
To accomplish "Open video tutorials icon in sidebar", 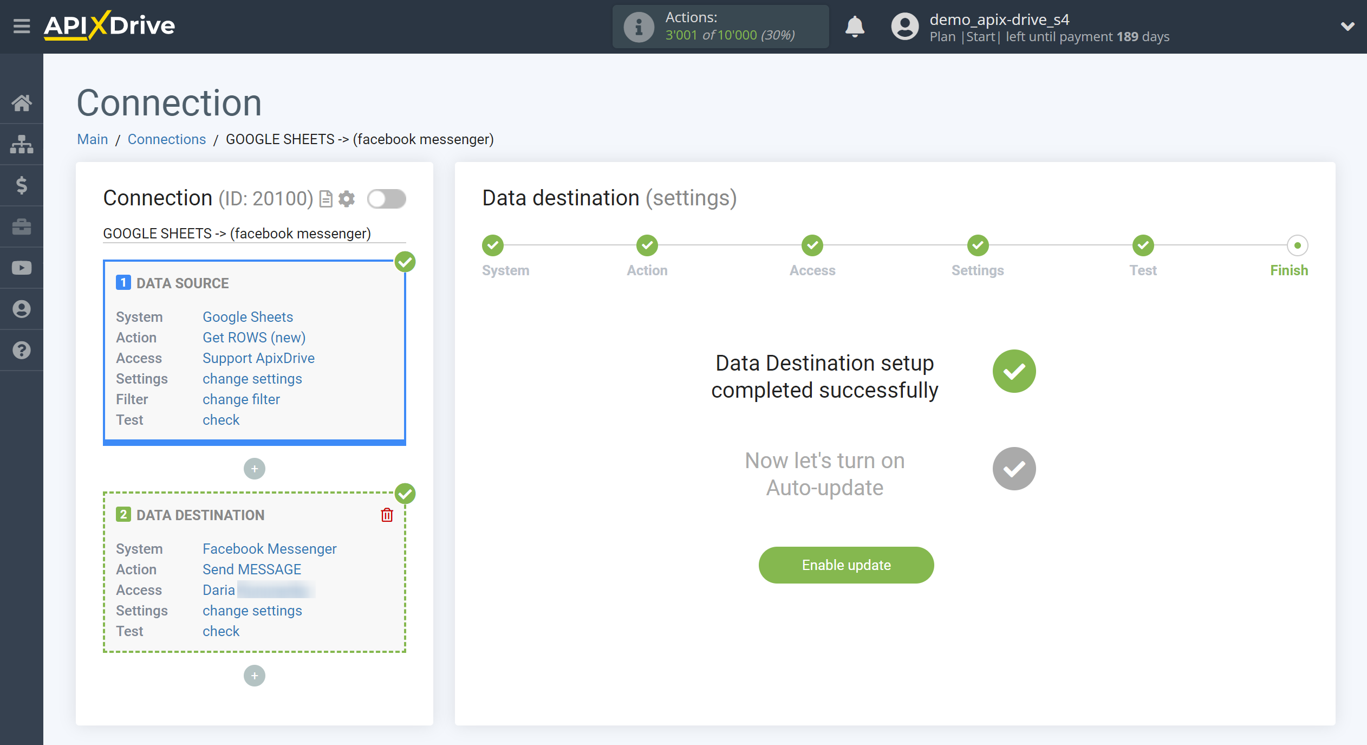I will click(x=22, y=268).
